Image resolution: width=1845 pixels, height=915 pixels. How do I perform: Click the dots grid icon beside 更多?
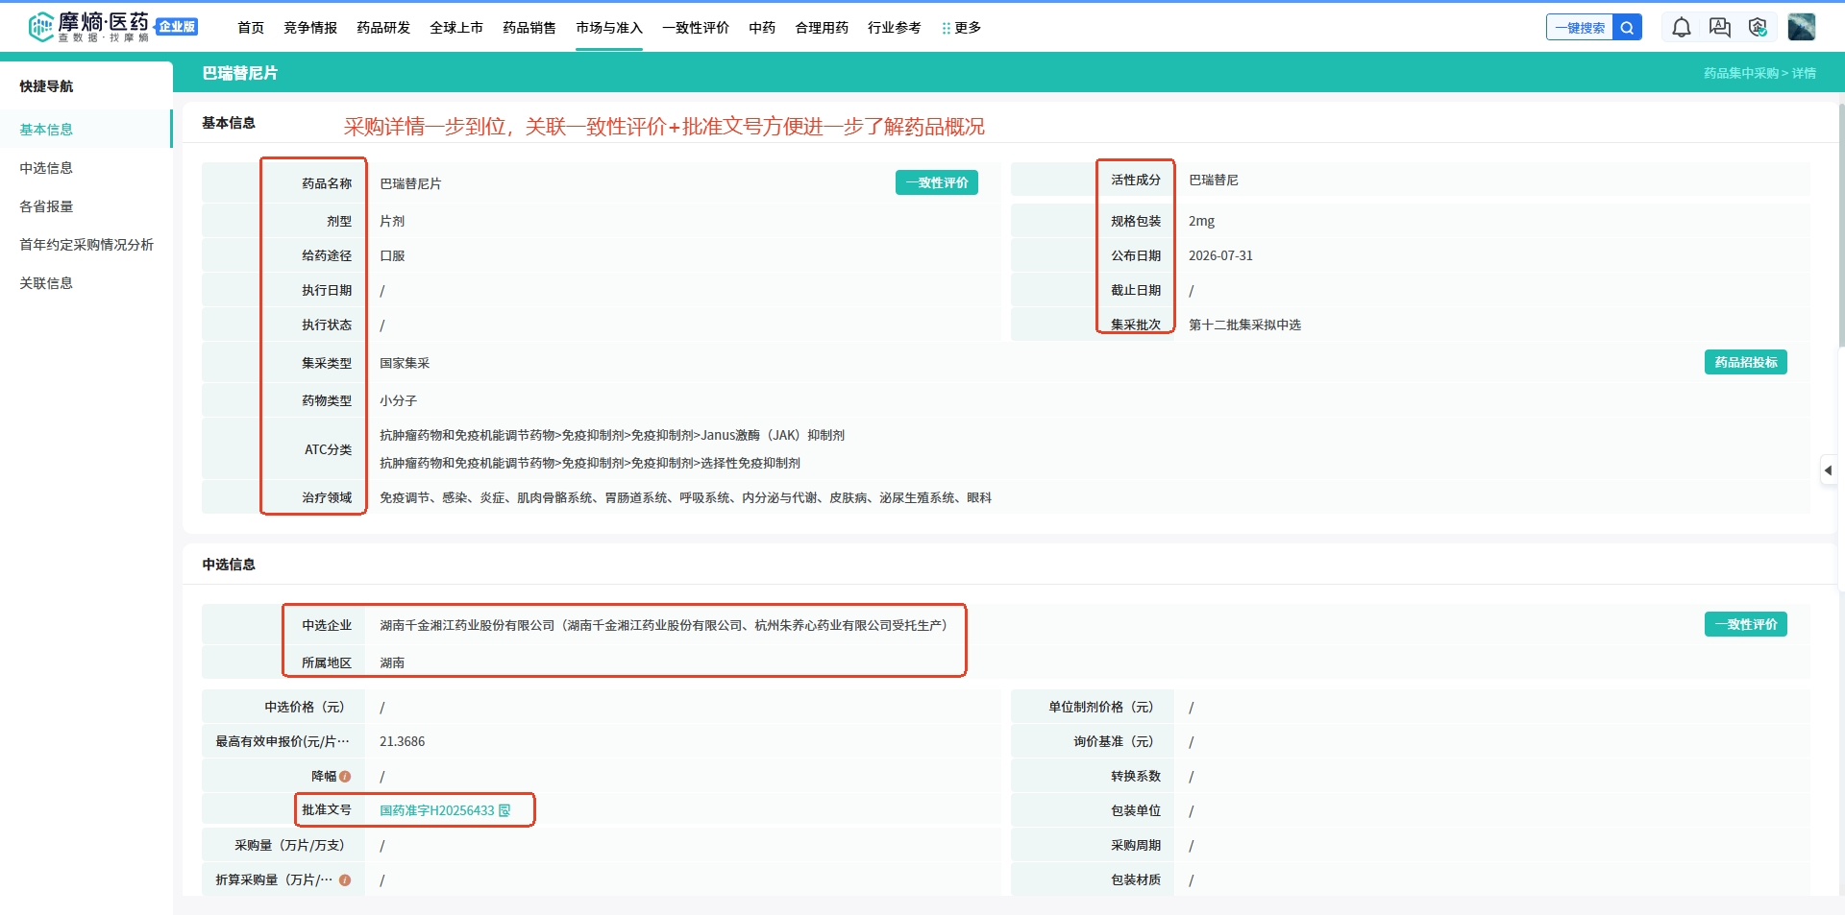coord(946,29)
